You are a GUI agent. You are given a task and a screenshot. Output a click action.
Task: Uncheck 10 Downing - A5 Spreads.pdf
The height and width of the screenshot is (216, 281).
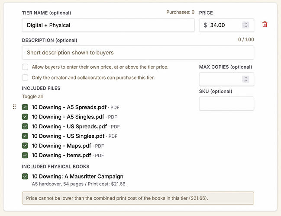pyautogui.click(x=25, y=107)
